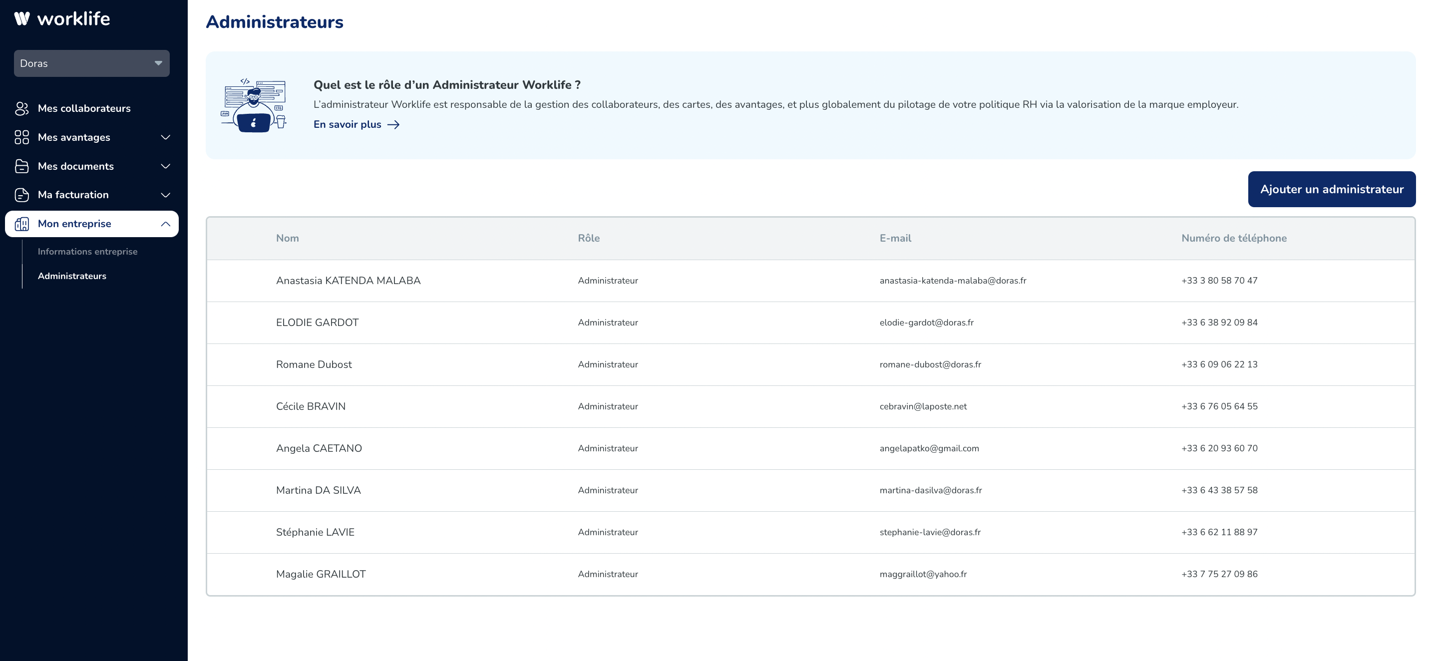Click the Mes avantages grid icon

tap(21, 137)
